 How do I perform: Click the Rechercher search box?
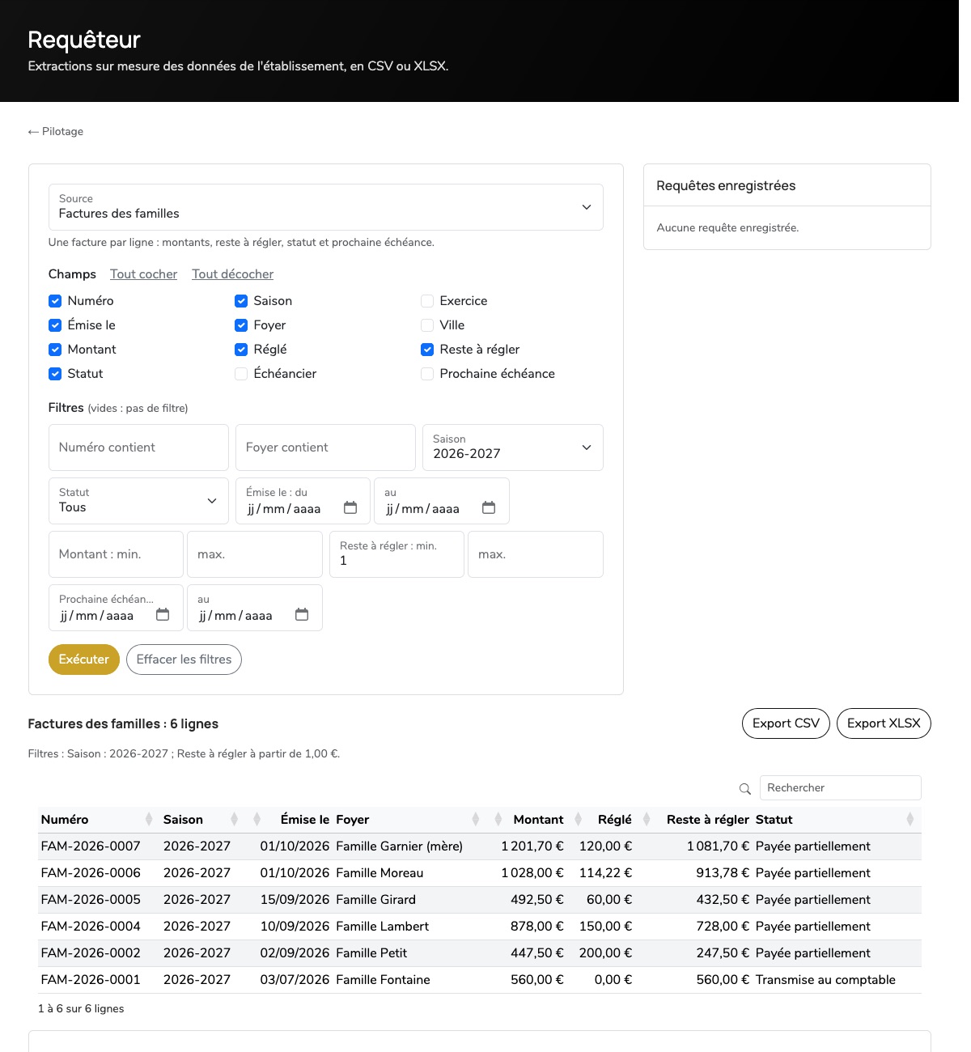pos(840,788)
